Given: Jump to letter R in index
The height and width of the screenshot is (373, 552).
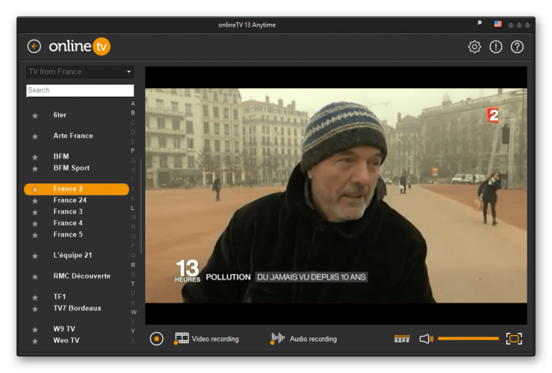Looking at the screenshot, I should coord(133,265).
